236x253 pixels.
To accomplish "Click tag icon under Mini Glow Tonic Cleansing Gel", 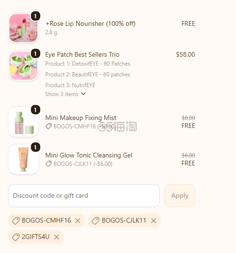I will tap(49, 164).
